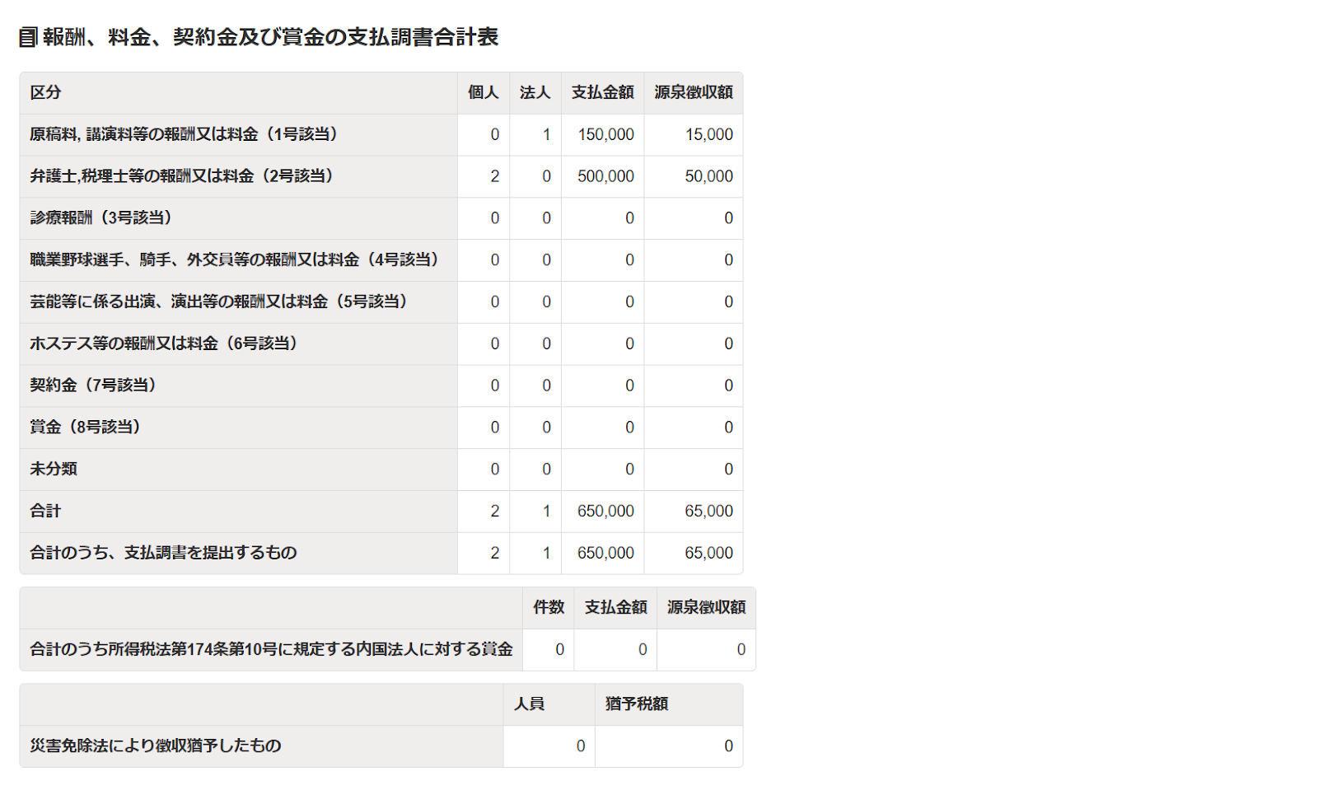
Task: Select the 個人 column header
Action: (483, 92)
